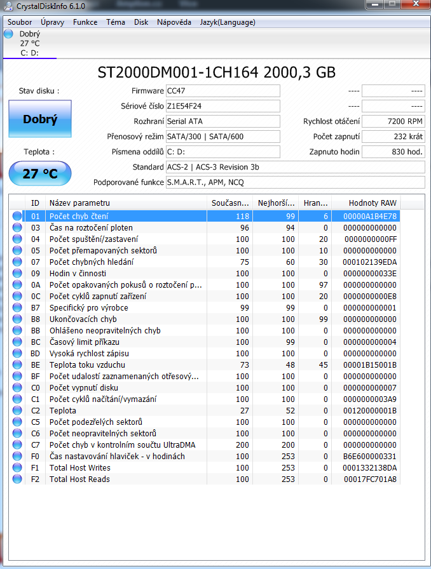Select the Počet chyb čtení row
The width and height of the screenshot is (431, 569).
tap(205, 217)
